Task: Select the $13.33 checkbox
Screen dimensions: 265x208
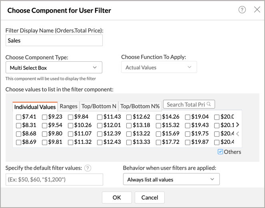Action: (129, 142)
